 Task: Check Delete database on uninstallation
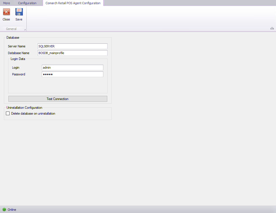(x=8, y=113)
